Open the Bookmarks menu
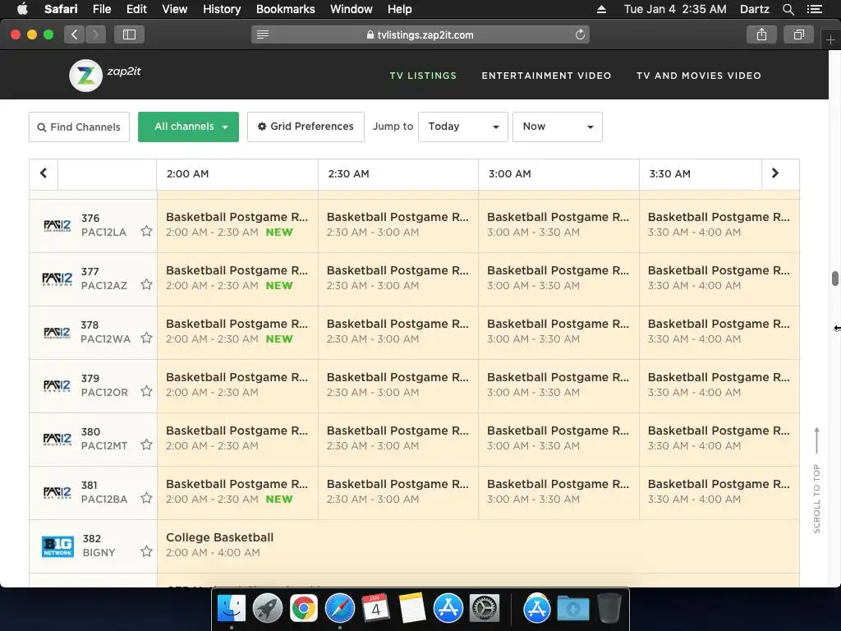This screenshot has width=841, height=631. click(285, 9)
